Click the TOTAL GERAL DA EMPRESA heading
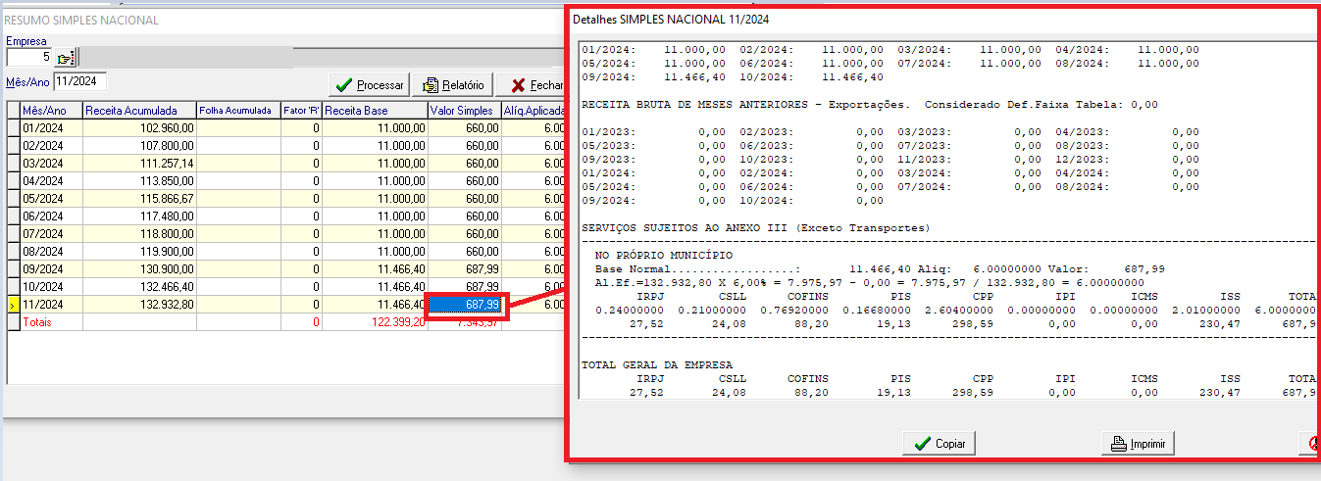The width and height of the screenshot is (1321, 481). [657, 364]
